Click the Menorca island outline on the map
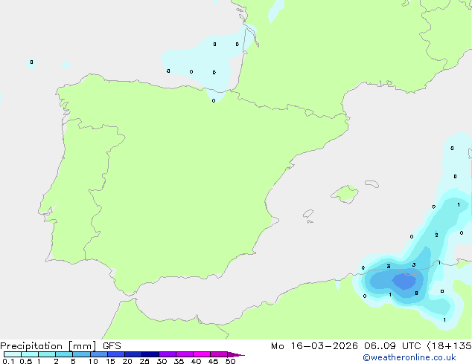The image size is (472, 364). point(372,183)
